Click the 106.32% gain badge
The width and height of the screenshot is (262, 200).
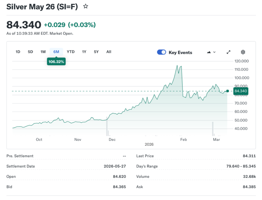[x=56, y=61]
